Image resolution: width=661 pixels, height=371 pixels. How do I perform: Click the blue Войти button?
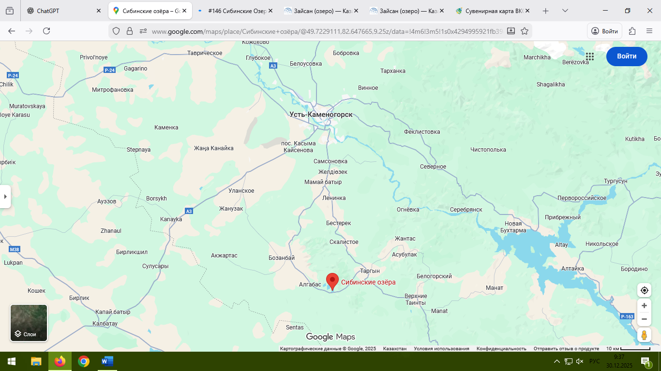click(627, 57)
